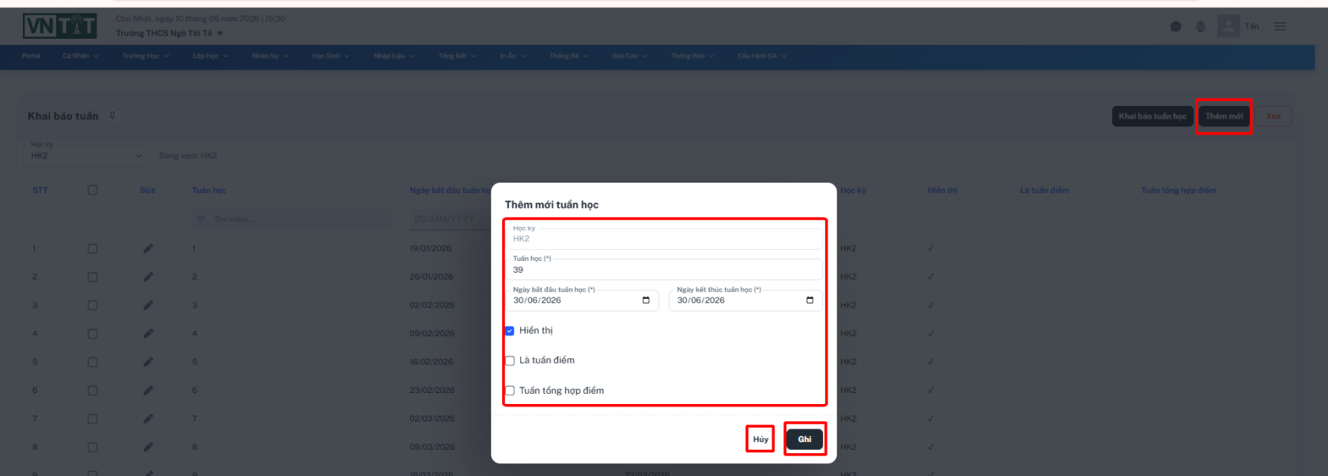The width and height of the screenshot is (1328, 476).
Task: Select checkbox for row 5
Action: 92,362
